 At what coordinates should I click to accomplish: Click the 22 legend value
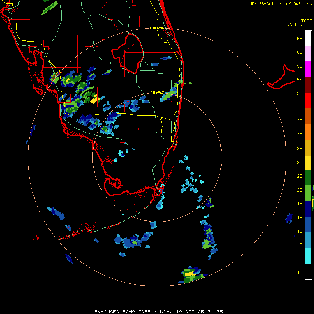click(x=300, y=190)
